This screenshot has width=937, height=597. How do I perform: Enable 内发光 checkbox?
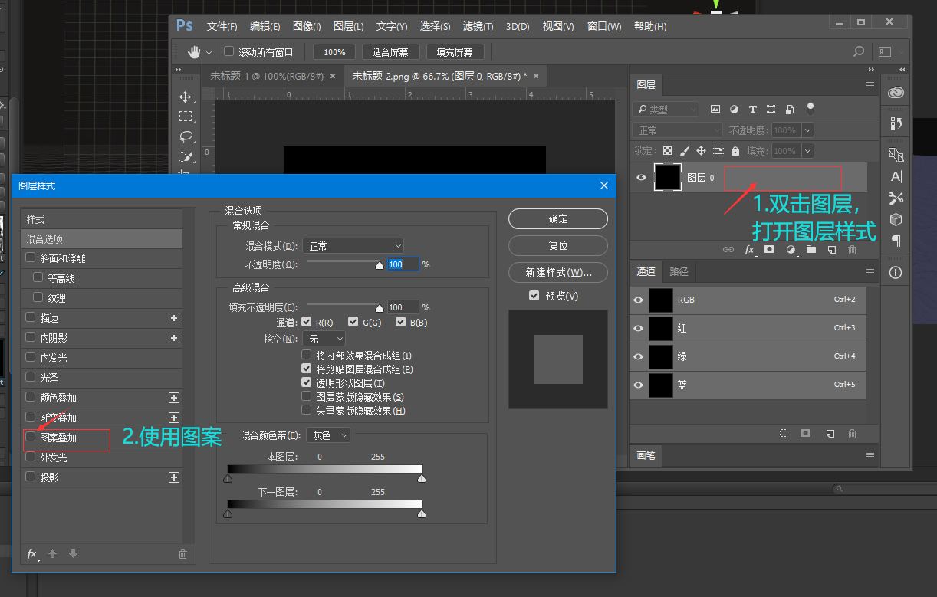click(x=31, y=358)
